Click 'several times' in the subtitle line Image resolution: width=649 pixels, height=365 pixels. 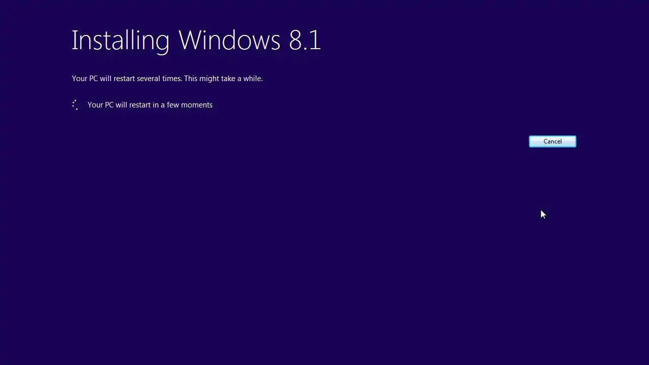click(x=159, y=79)
